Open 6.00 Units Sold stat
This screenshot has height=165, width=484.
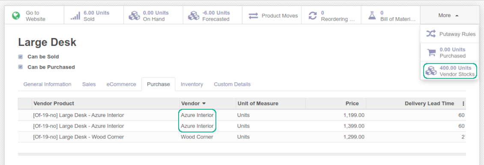[x=94, y=15]
